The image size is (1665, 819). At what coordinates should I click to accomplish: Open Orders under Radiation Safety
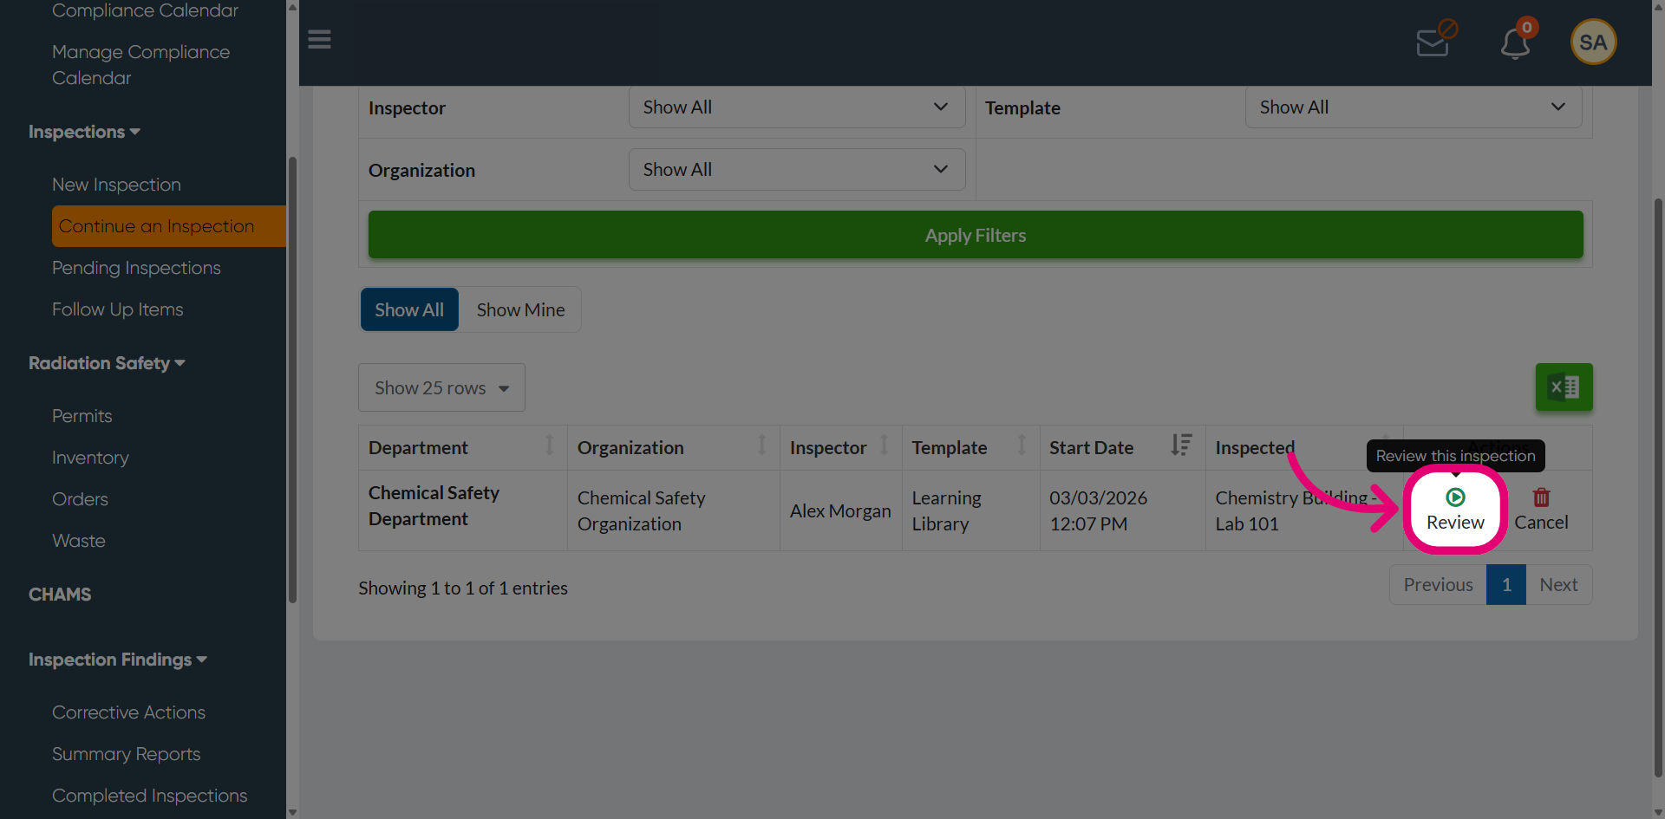point(80,499)
